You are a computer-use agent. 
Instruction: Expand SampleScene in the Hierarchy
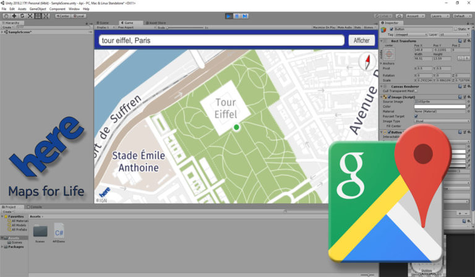2,32
